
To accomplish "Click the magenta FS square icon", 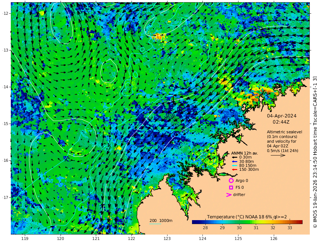I will [x=231, y=188].
